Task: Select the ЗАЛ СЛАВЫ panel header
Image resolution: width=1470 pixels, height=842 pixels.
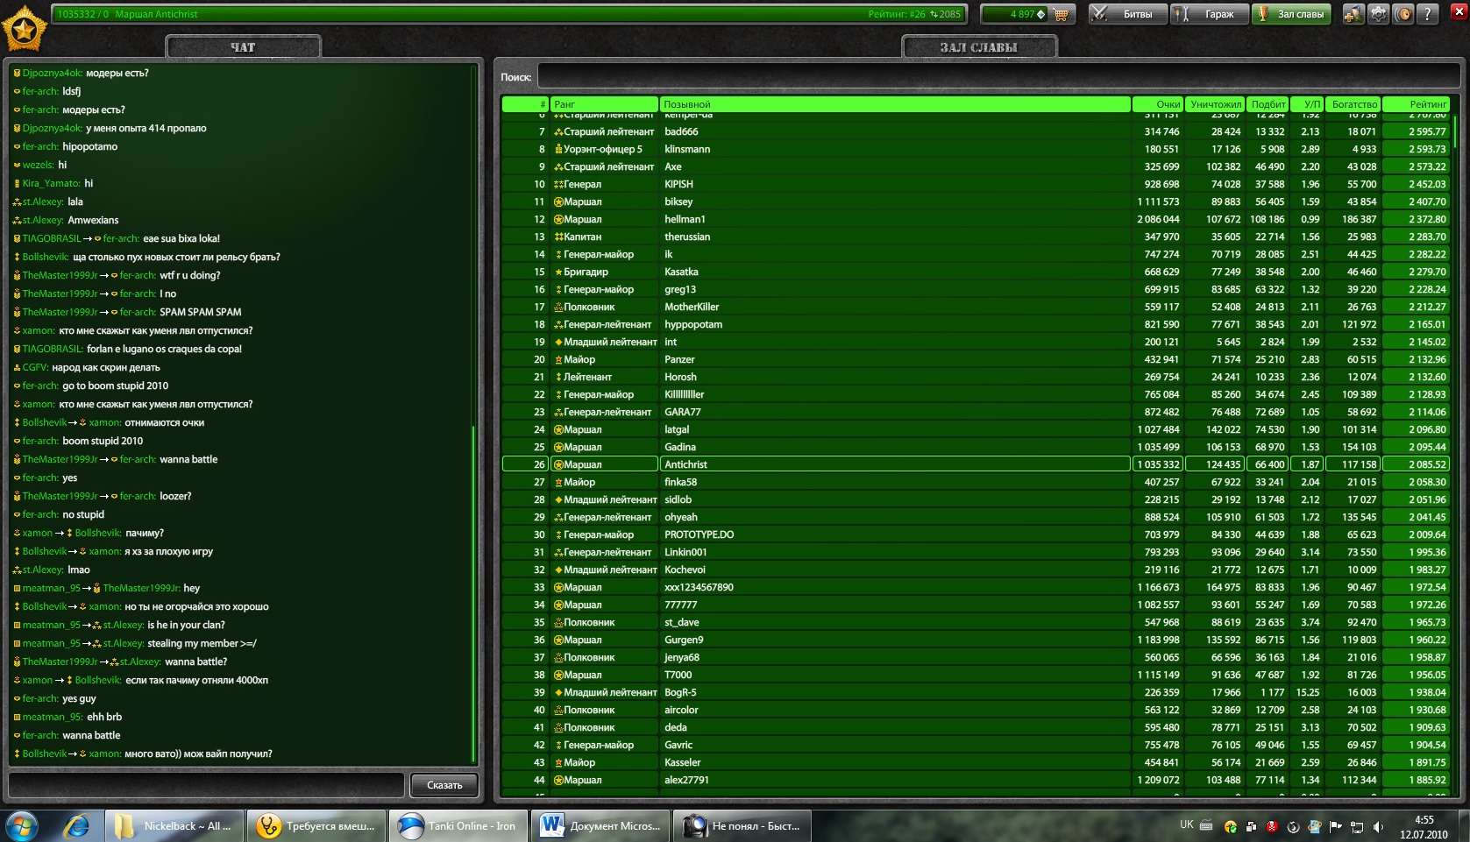Action: click(x=979, y=47)
